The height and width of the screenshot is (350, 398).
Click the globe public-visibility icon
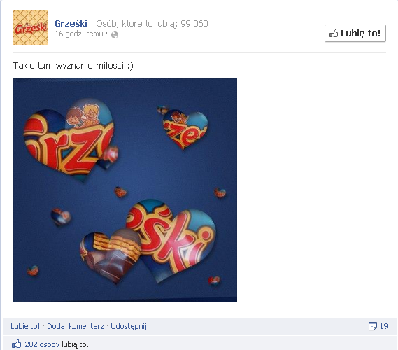coord(115,35)
